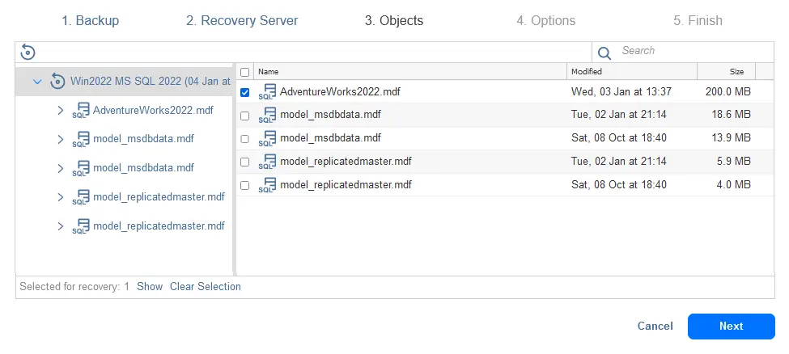This screenshot has width=789, height=354.
Task: Click the 18.6 MB size value
Action: click(x=731, y=115)
